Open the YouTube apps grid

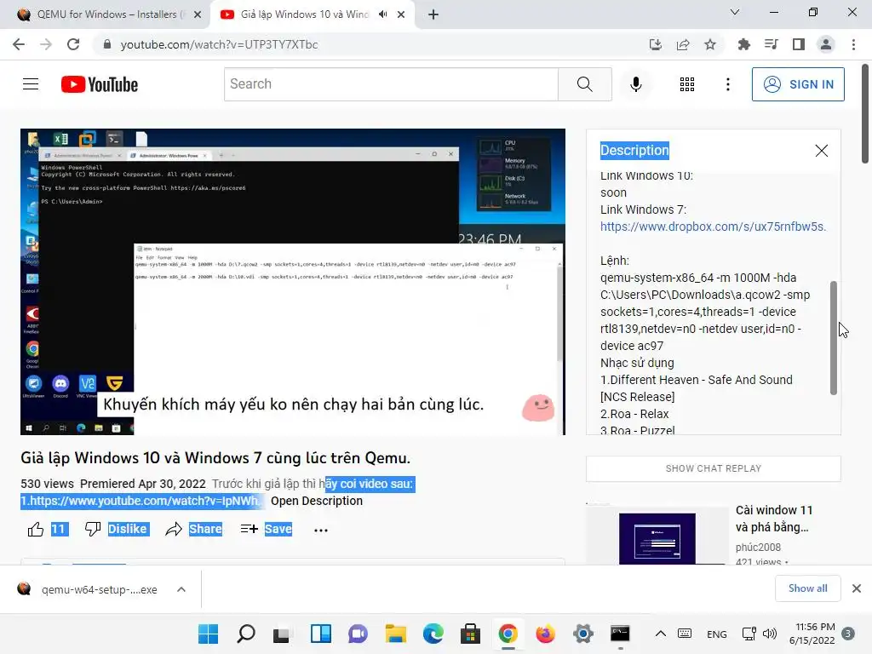click(x=687, y=84)
